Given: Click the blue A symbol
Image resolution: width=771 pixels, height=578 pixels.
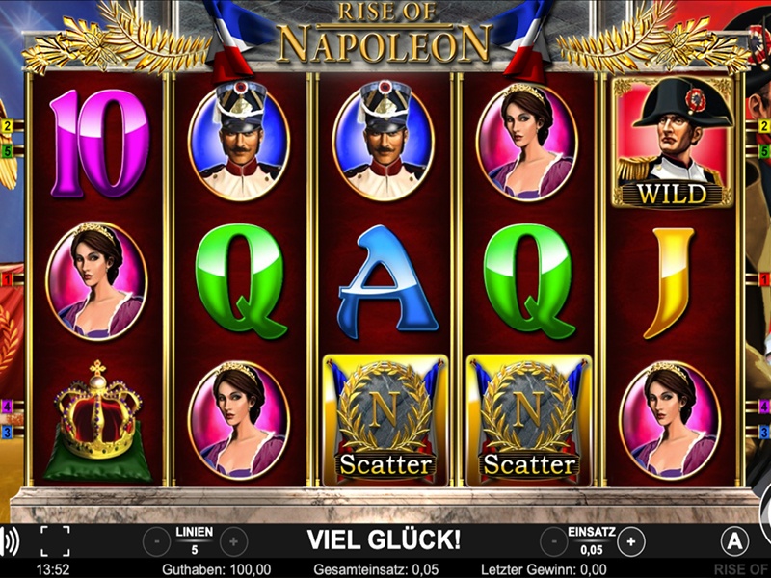Looking at the screenshot, I should coord(387,281).
